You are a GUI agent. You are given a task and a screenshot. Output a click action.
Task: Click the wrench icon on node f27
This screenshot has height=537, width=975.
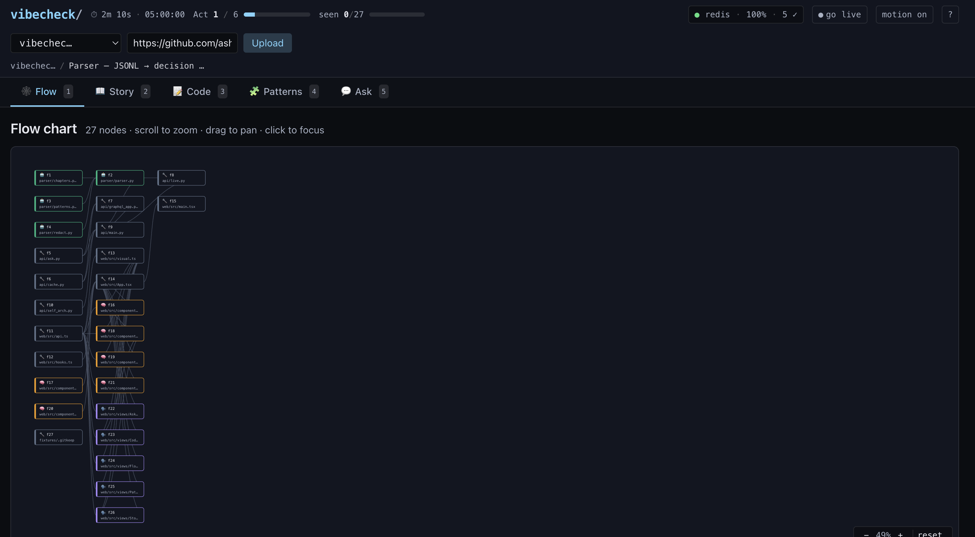42,434
